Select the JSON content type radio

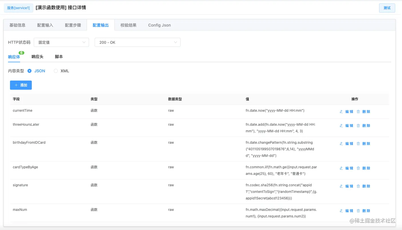pos(29,71)
